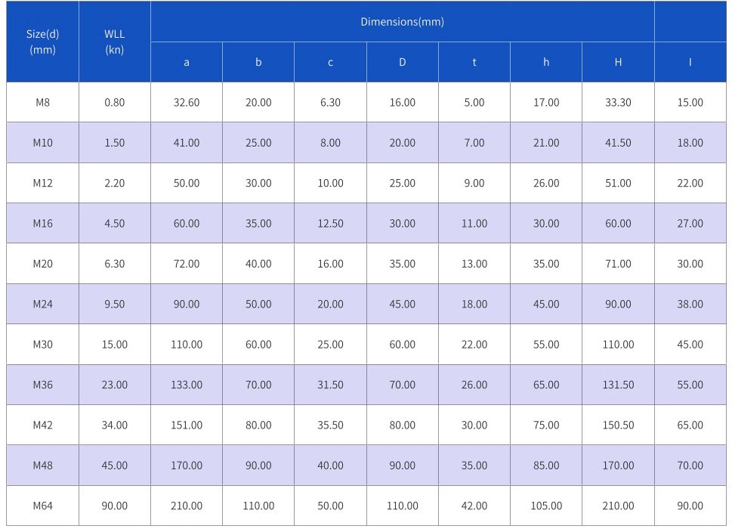The image size is (732, 529).
Task: Click WLL value 0.80 for M8
Action: click(114, 103)
